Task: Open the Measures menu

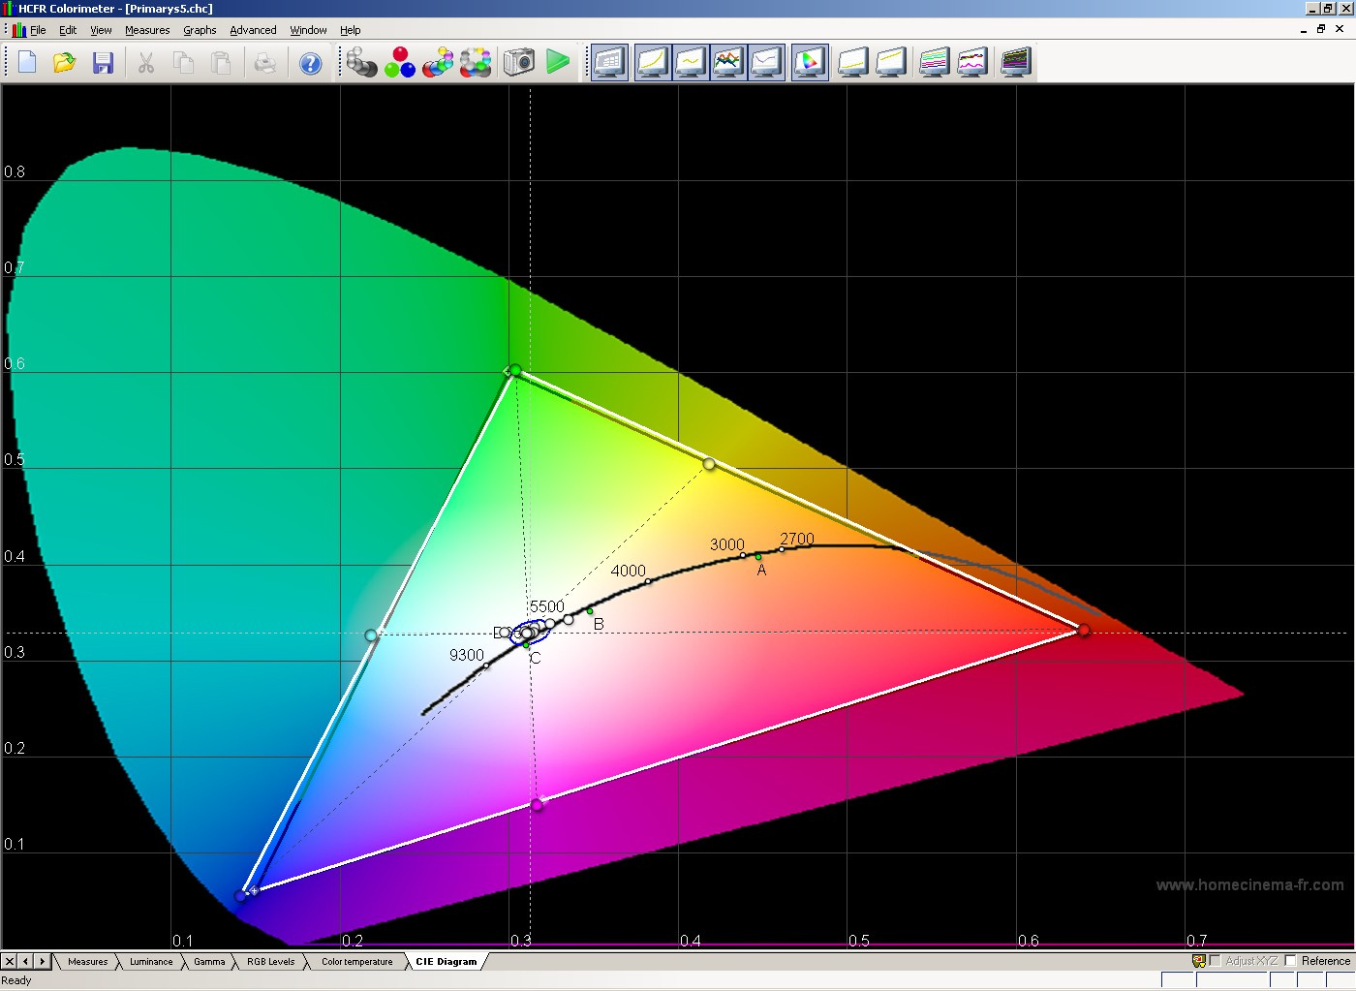Action: (147, 30)
